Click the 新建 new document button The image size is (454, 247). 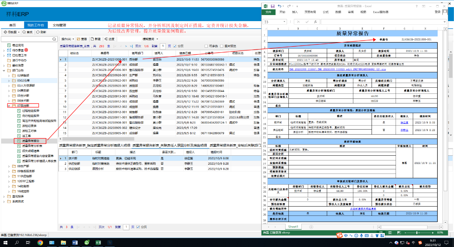tap(96, 39)
